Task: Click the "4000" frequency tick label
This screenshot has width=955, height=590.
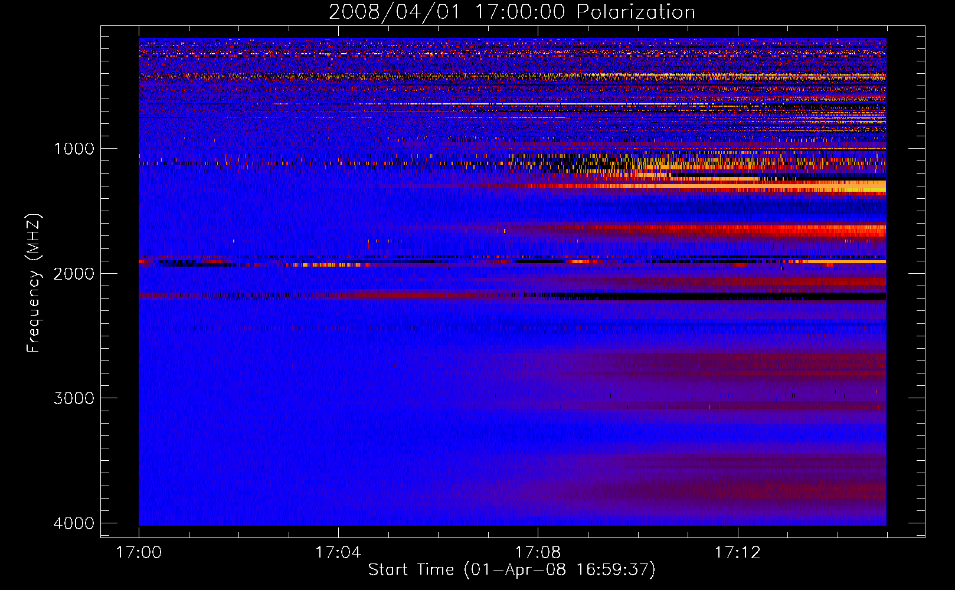Action: [74, 523]
